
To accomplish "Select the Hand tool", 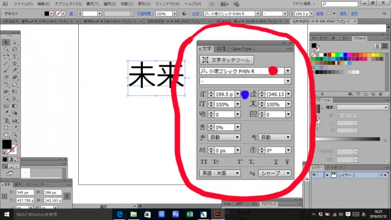I will tap(6, 134).
